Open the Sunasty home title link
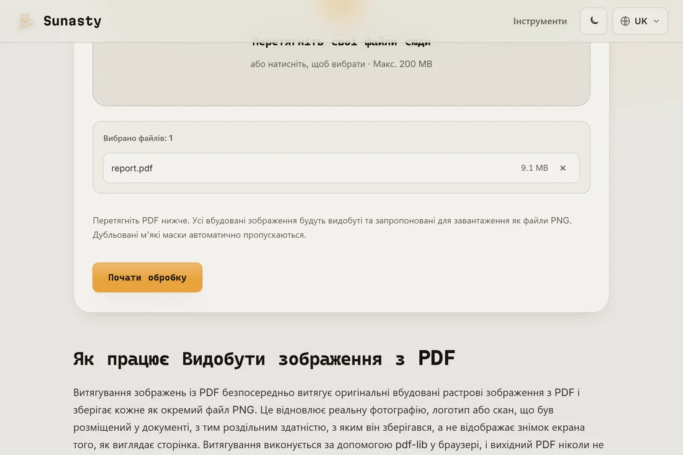The height and width of the screenshot is (455, 683). tap(72, 21)
